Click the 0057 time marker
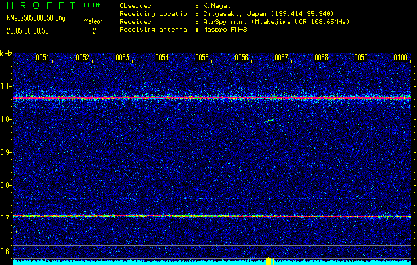 [281, 58]
